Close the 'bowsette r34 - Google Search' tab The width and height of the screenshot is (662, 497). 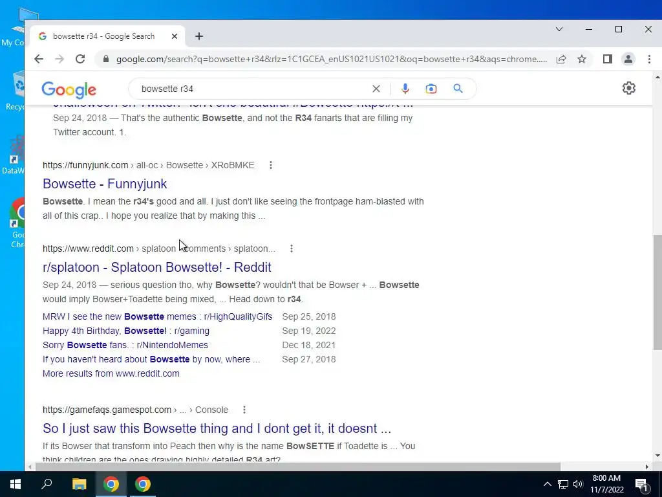pos(175,36)
